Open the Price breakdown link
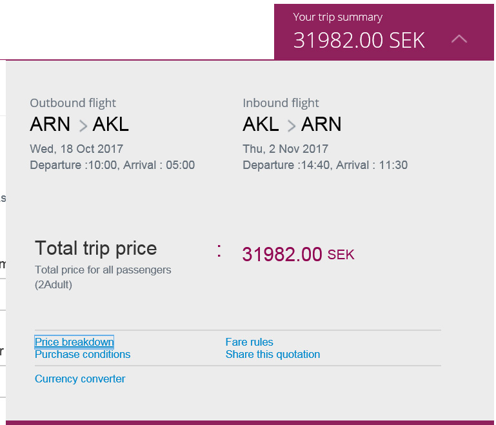Image resolution: width=496 pixels, height=425 pixels. point(74,342)
